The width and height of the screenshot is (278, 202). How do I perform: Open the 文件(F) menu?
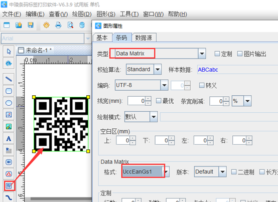(12, 14)
